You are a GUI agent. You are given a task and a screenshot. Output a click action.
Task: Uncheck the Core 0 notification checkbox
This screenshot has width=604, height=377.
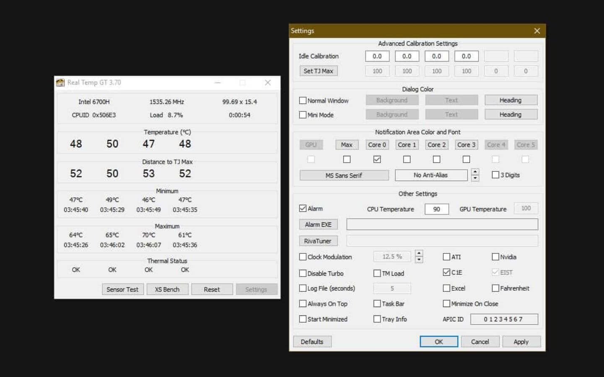[377, 159]
